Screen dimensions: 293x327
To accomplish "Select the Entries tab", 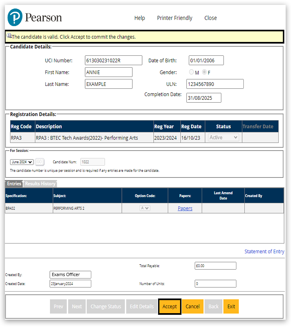I will [14, 184].
